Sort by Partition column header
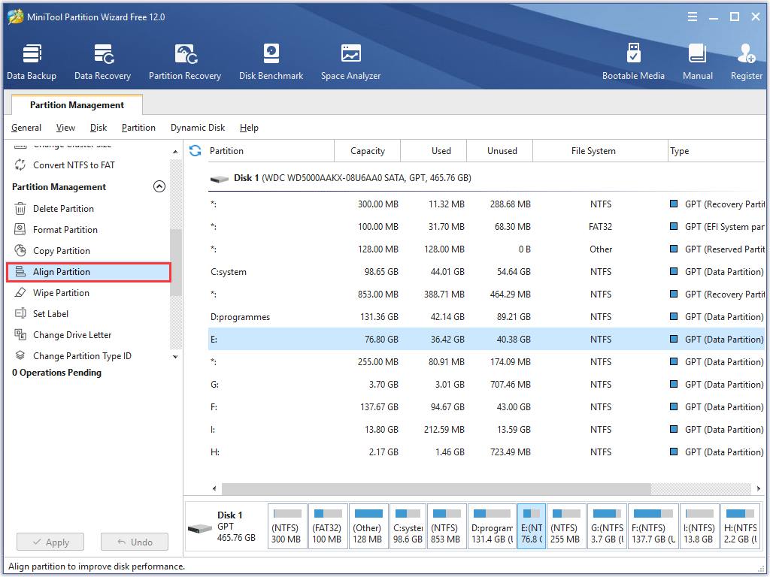 [269, 150]
